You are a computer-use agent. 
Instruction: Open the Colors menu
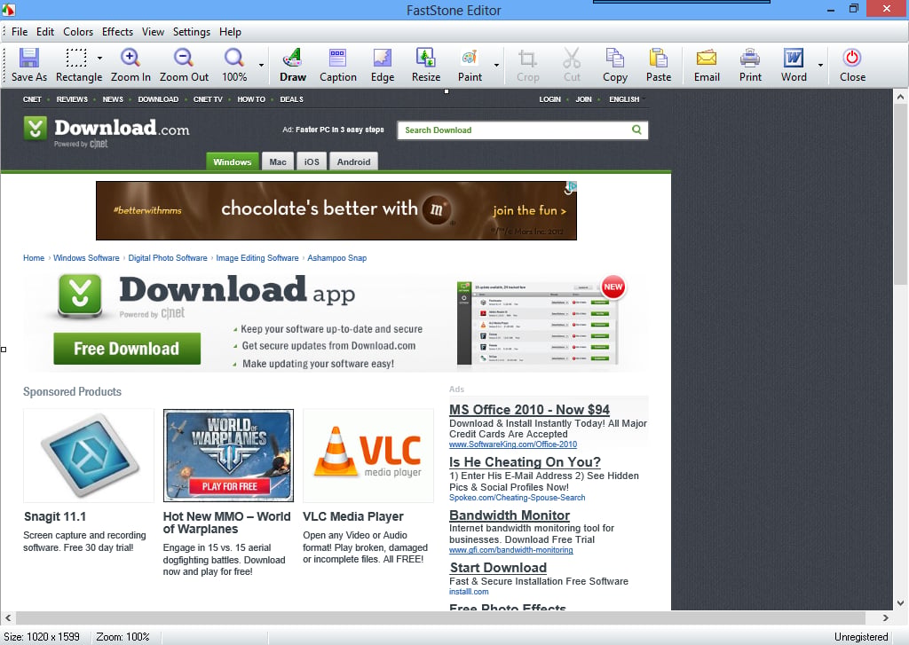pyautogui.click(x=78, y=32)
